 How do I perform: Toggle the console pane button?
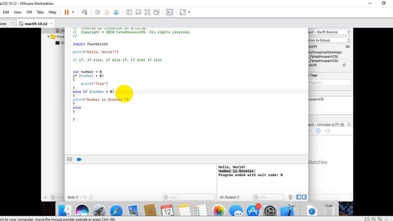coord(304,197)
